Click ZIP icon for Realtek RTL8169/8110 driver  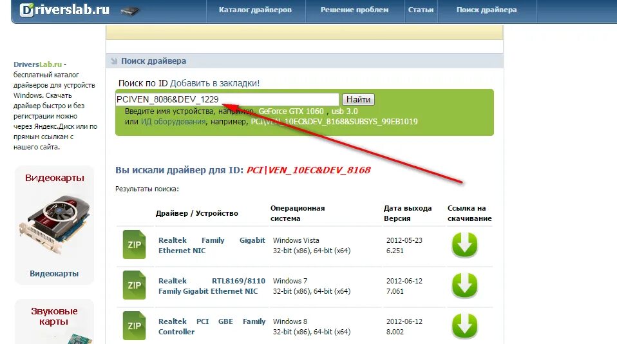(x=134, y=285)
